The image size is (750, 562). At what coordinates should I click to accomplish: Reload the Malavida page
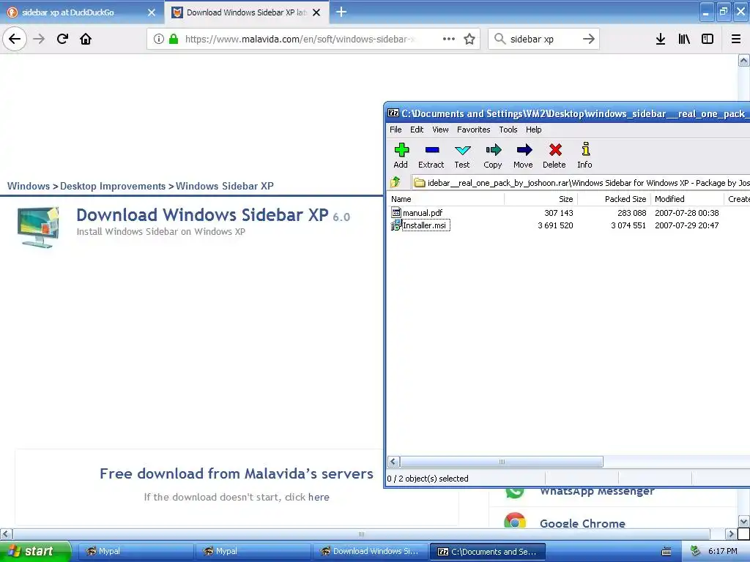click(63, 39)
